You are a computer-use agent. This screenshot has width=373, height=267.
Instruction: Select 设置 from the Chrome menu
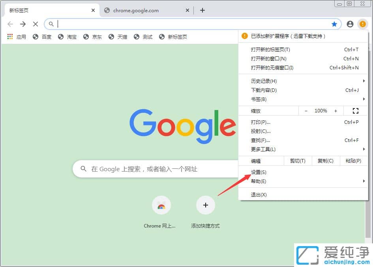pos(259,172)
